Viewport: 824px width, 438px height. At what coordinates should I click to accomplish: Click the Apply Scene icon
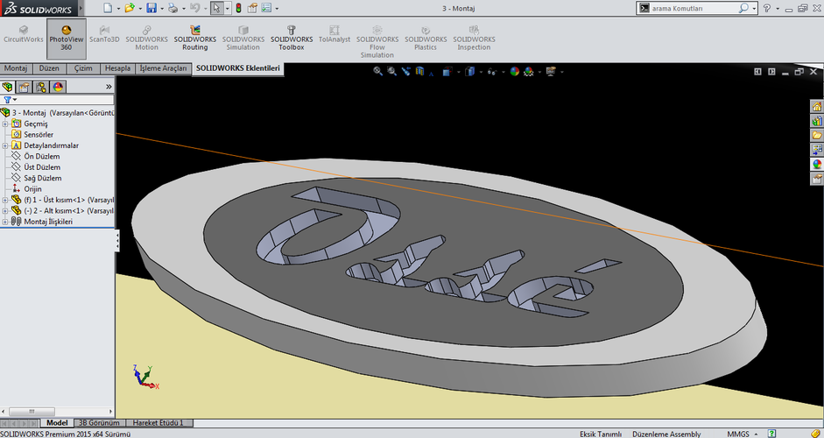[529, 71]
